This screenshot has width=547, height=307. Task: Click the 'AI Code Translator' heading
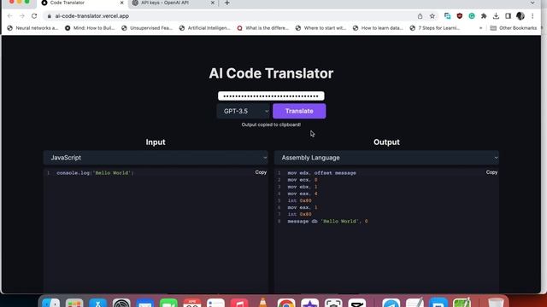coord(271,73)
